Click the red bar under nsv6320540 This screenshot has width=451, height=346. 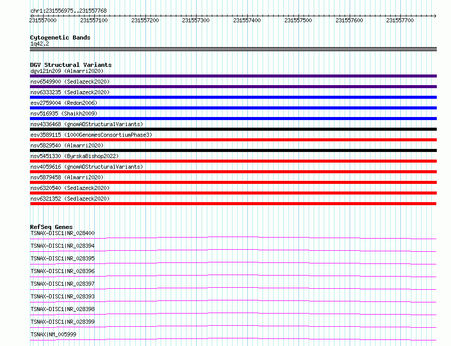tap(233, 193)
